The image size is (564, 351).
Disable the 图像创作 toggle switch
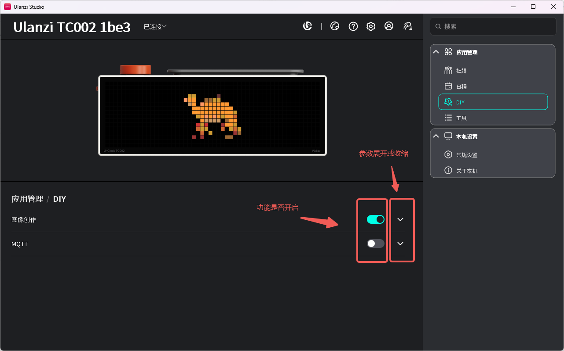point(376,219)
